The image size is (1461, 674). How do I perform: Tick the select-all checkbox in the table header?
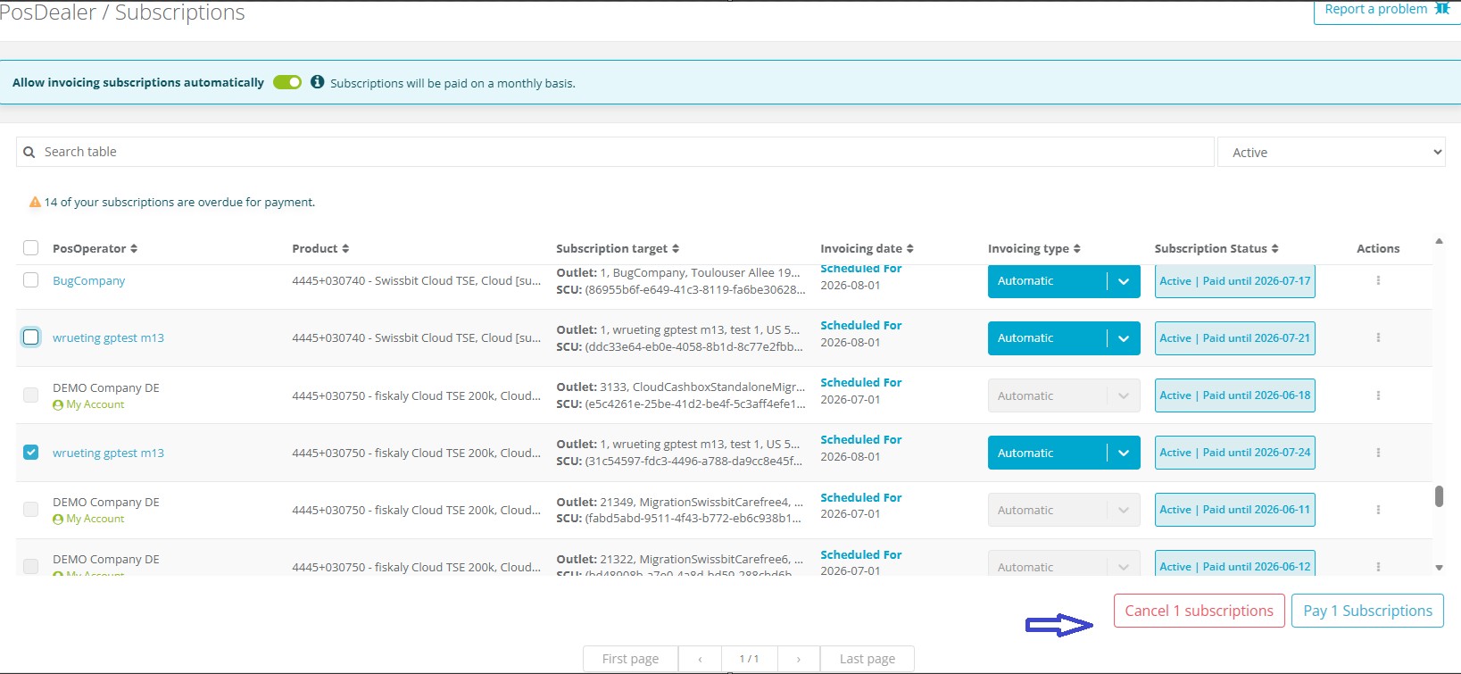(x=30, y=248)
